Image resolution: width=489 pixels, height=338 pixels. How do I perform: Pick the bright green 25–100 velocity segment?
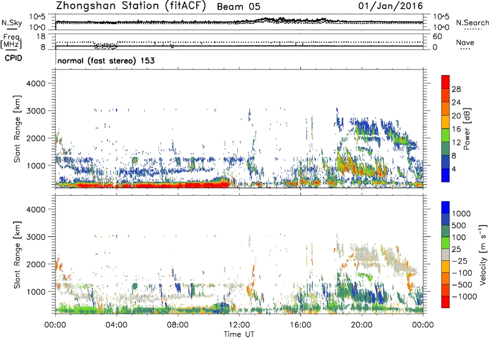446,243
